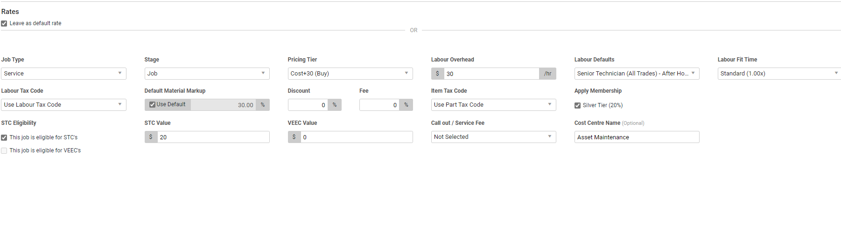Expand the Labour Fit Time dropdown
Screen dimensions: 841x232
[x=778, y=74]
